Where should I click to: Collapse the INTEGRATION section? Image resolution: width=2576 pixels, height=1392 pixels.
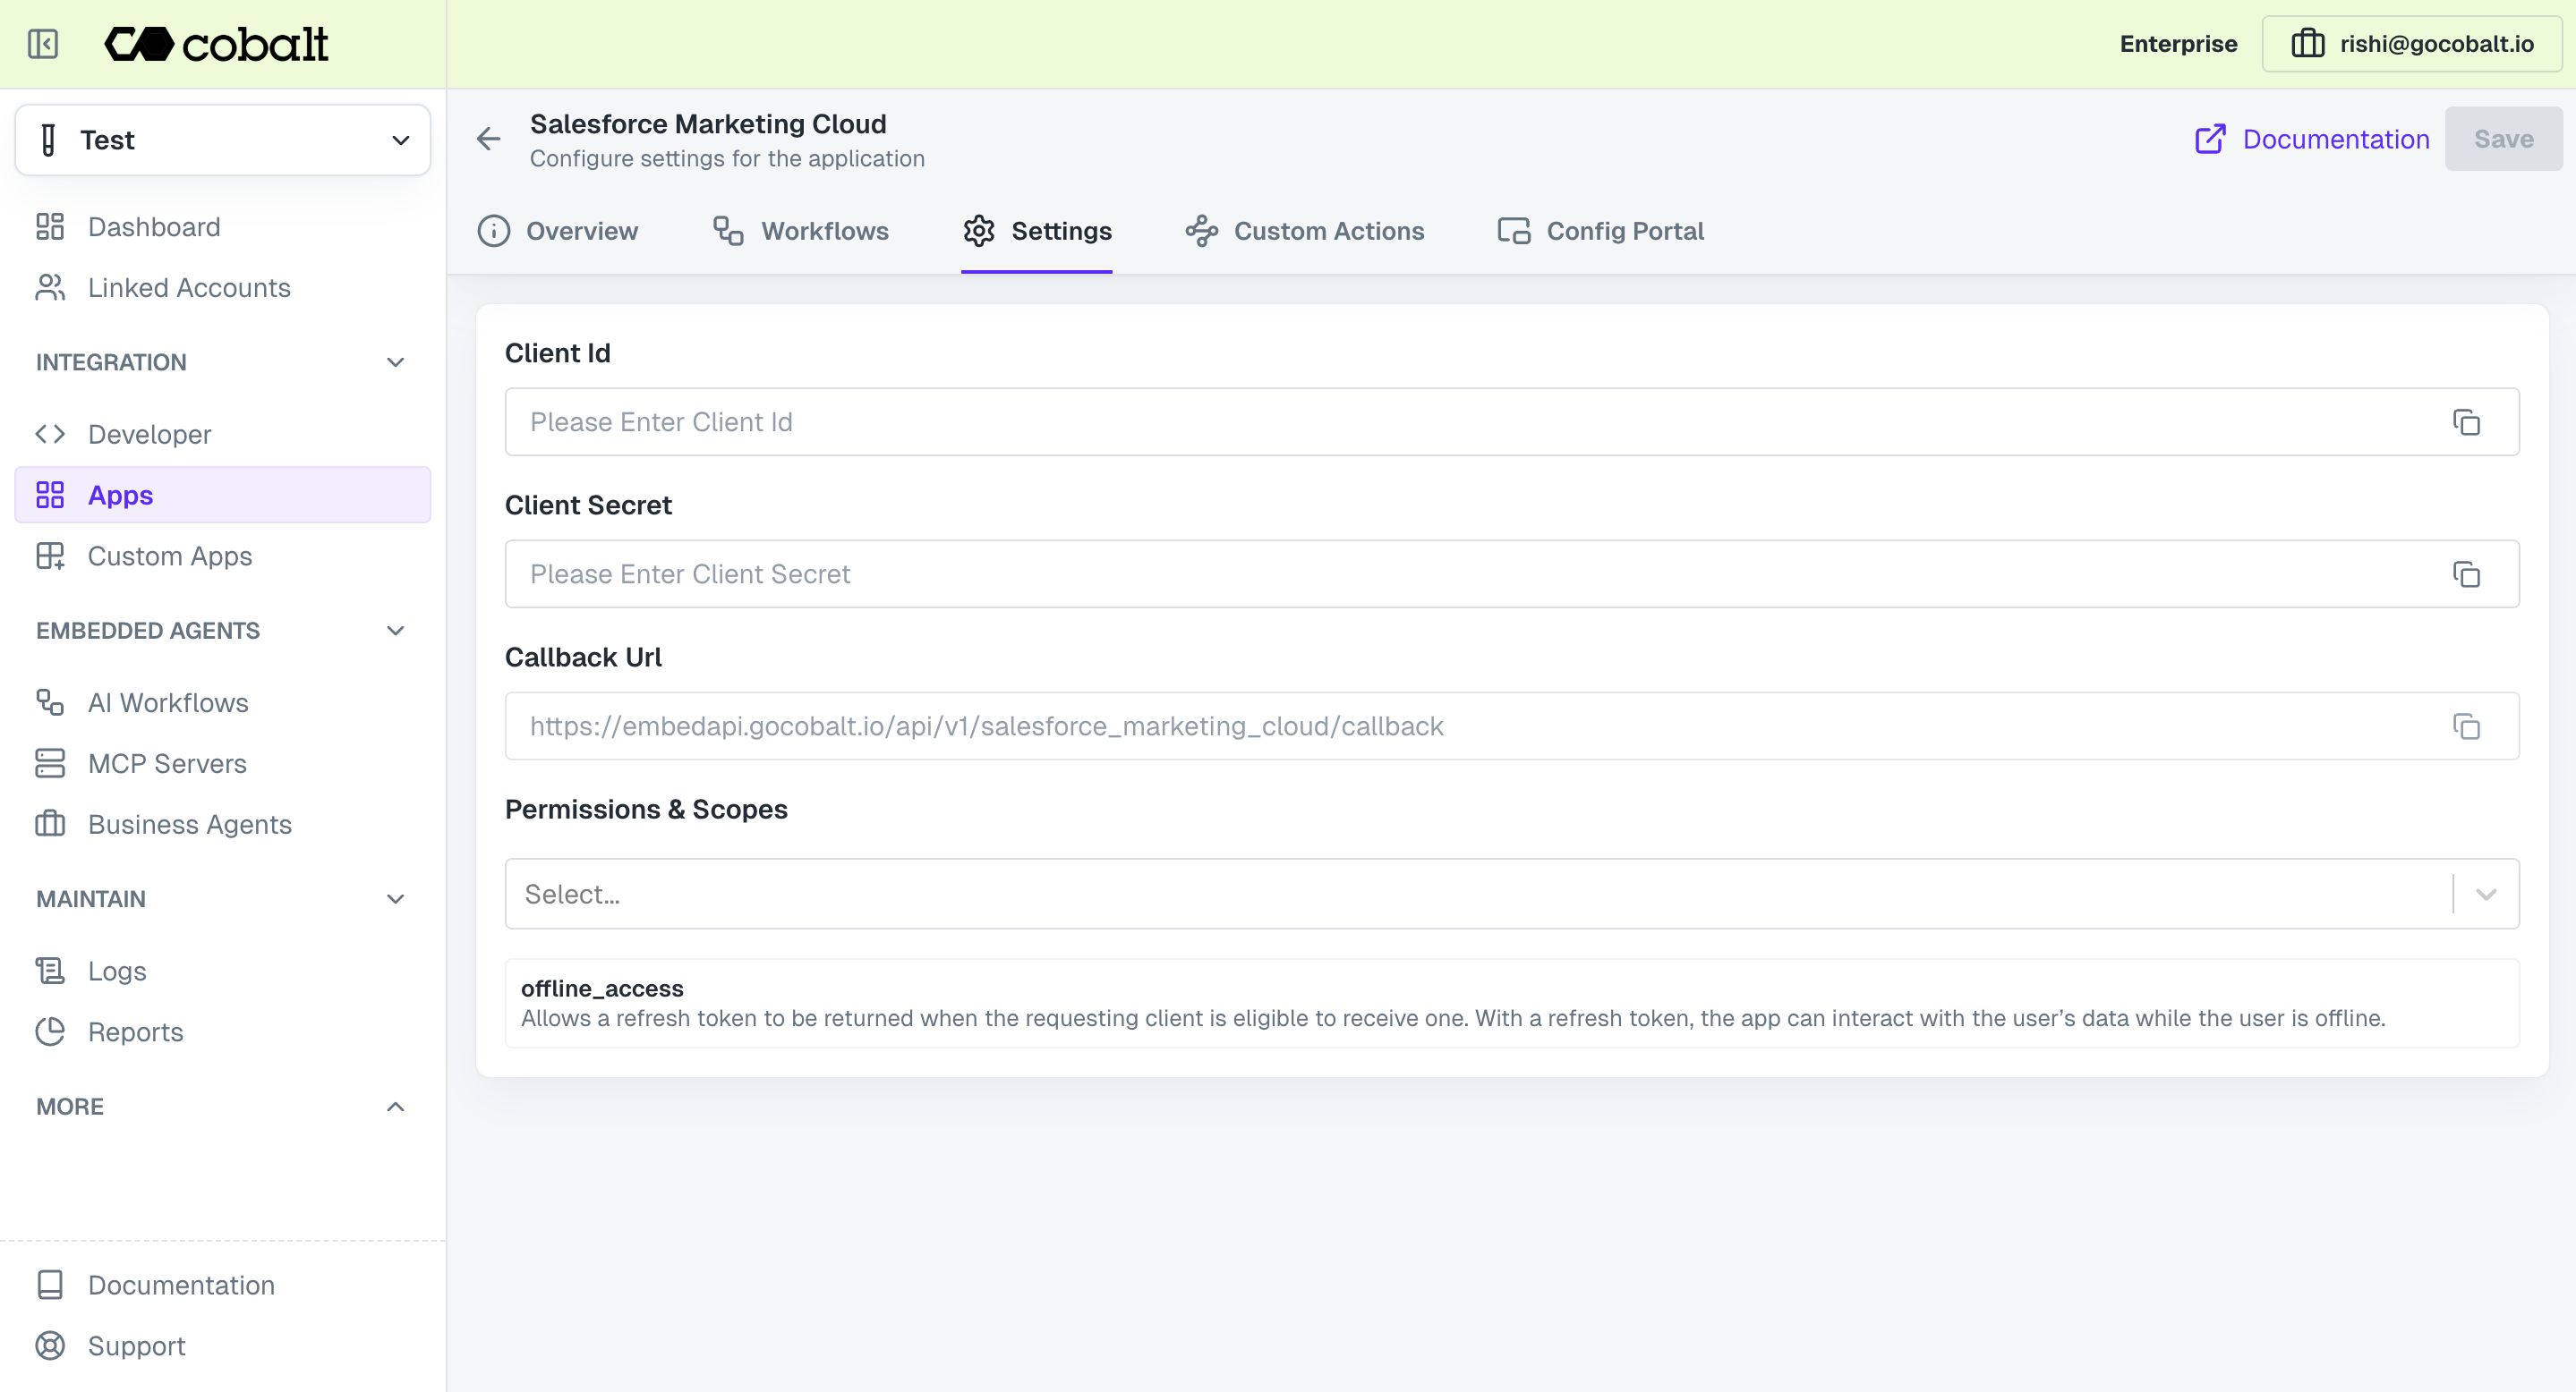[395, 362]
